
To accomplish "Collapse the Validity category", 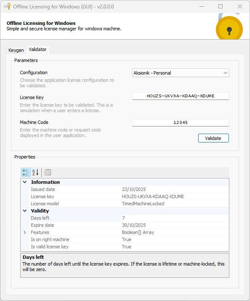I will 25,211.
